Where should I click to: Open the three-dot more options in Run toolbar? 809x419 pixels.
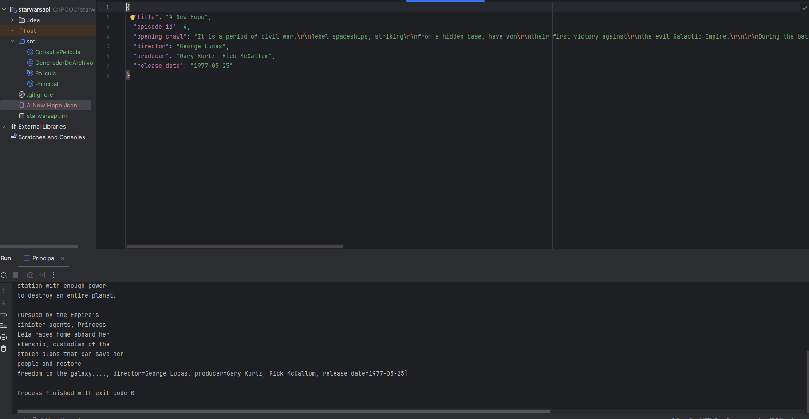click(53, 275)
